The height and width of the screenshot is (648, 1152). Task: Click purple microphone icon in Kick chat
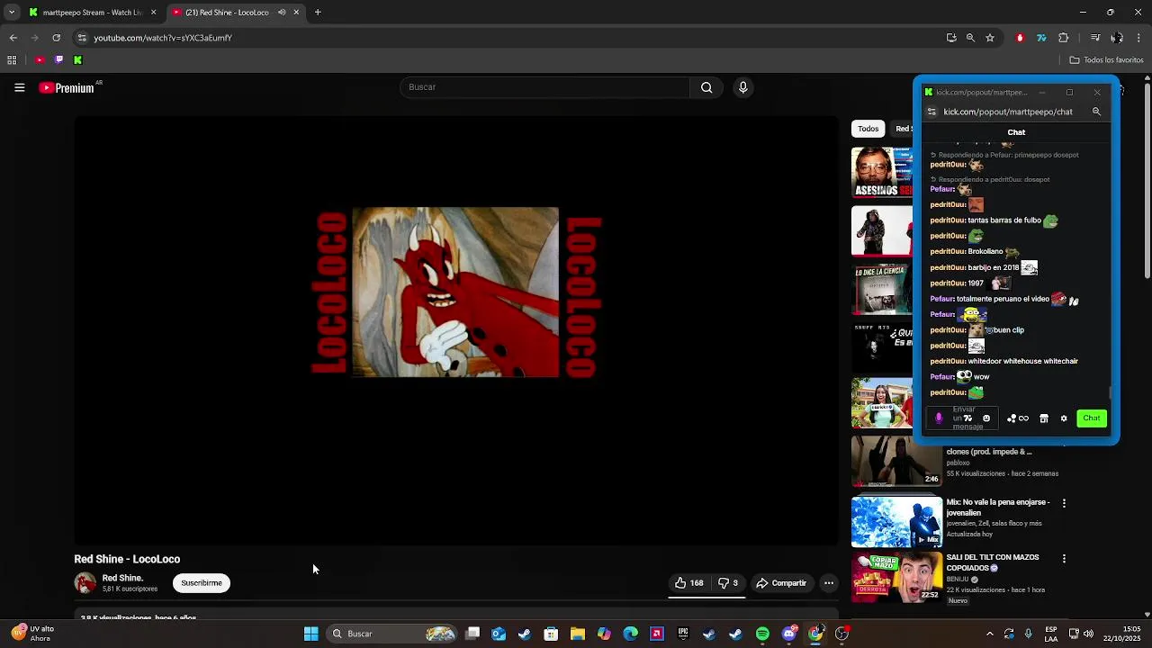point(939,418)
